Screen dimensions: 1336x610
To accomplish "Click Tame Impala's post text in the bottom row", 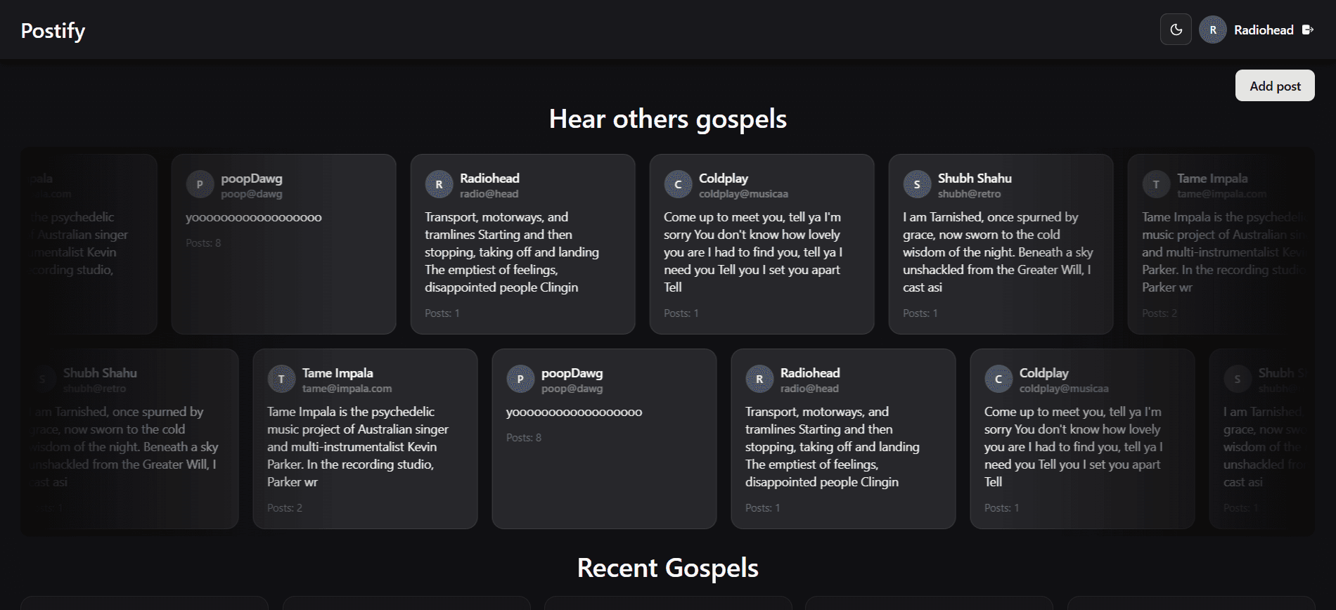I will click(x=357, y=447).
